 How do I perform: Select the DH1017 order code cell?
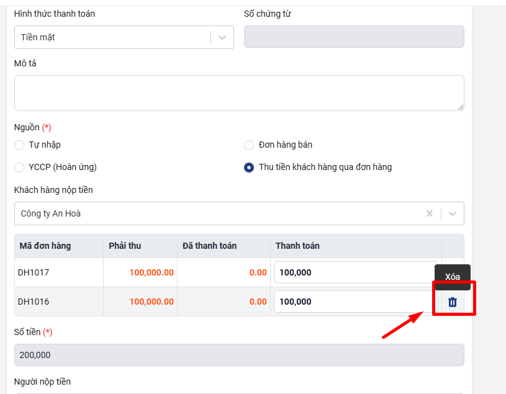pyautogui.click(x=34, y=272)
